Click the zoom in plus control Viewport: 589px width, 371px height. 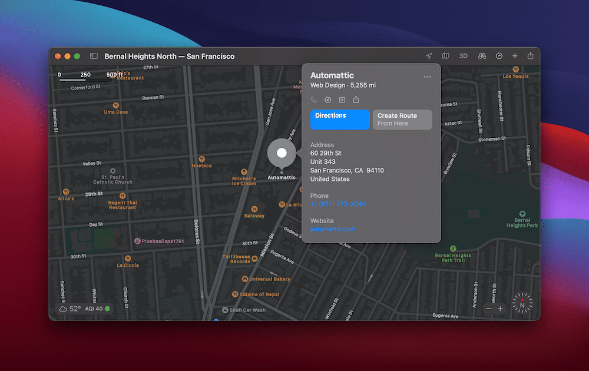500,308
